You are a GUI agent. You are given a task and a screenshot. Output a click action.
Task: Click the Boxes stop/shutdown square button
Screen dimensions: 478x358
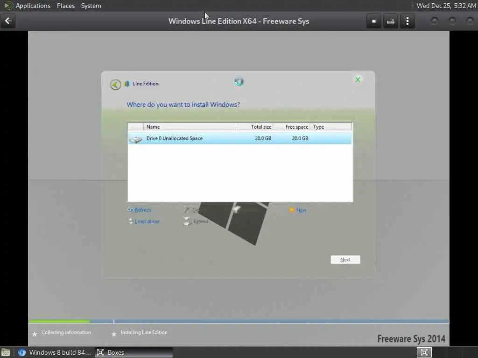pyautogui.click(x=374, y=21)
